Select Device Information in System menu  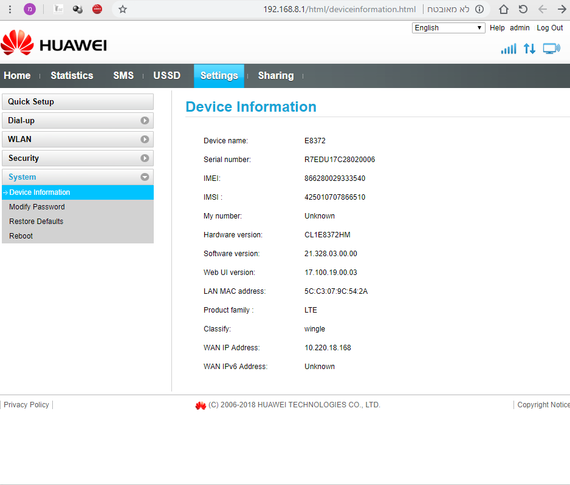coord(78,192)
